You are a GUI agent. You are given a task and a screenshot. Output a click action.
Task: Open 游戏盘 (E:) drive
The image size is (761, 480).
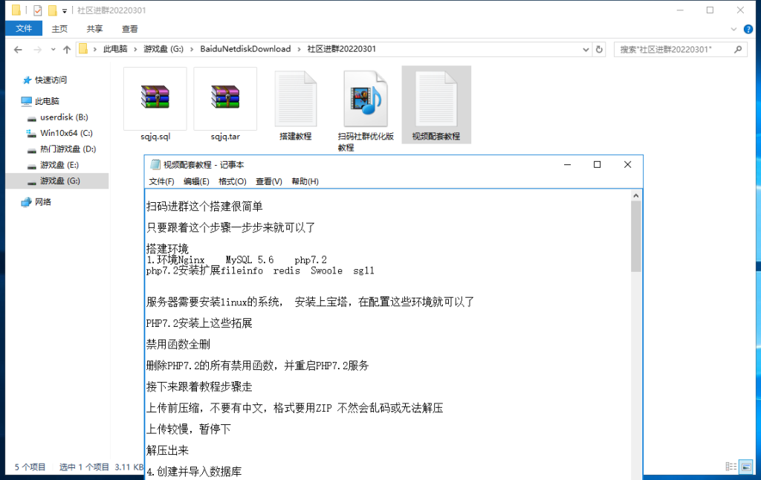59,165
